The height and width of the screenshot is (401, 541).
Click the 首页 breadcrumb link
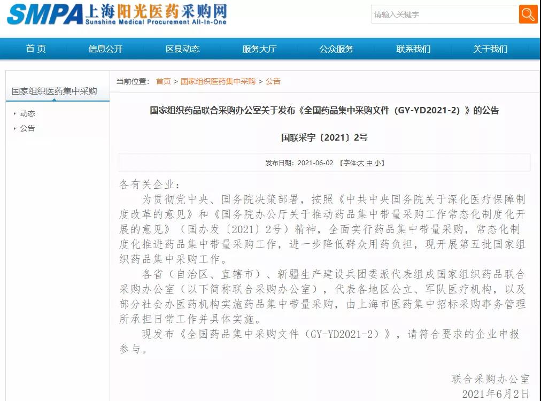[x=163, y=81]
